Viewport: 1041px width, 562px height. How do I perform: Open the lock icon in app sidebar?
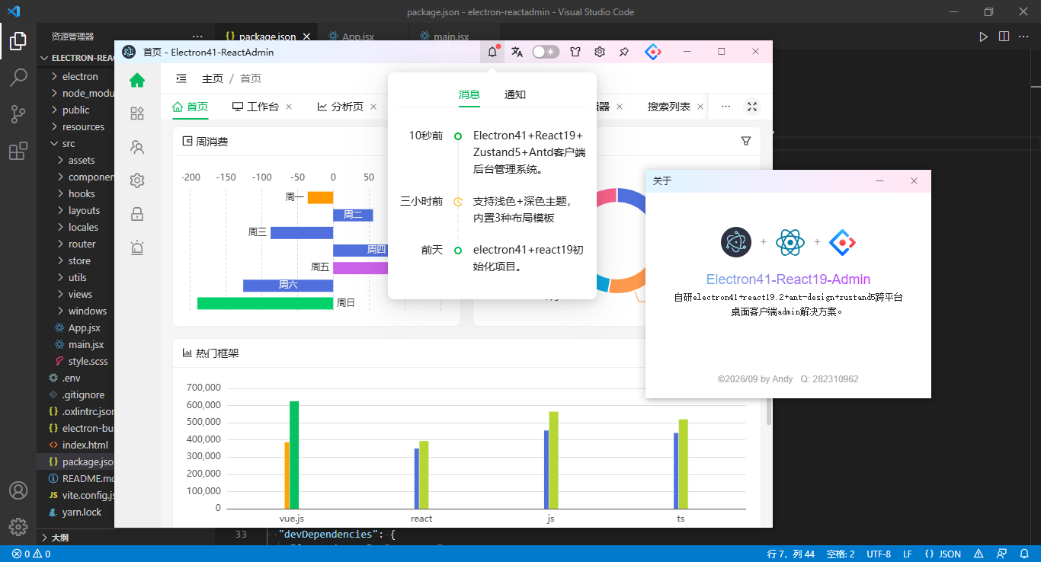tap(137, 214)
